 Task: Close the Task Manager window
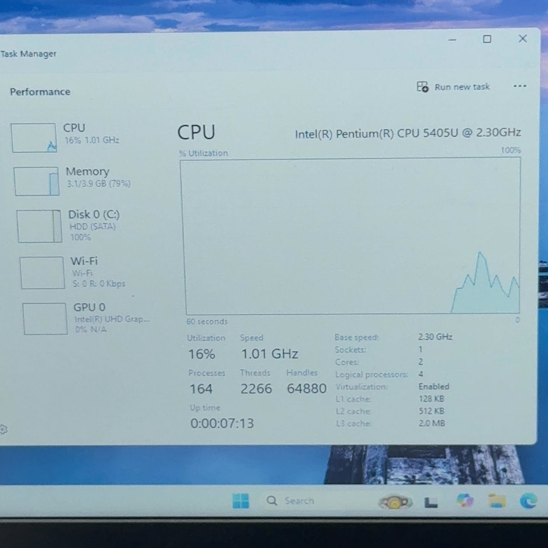tap(523, 39)
